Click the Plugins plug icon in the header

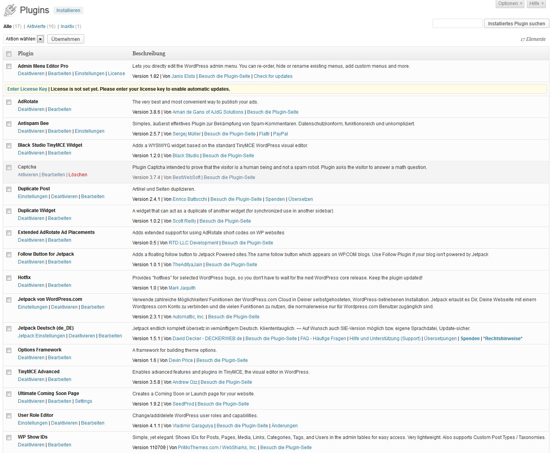[10, 10]
